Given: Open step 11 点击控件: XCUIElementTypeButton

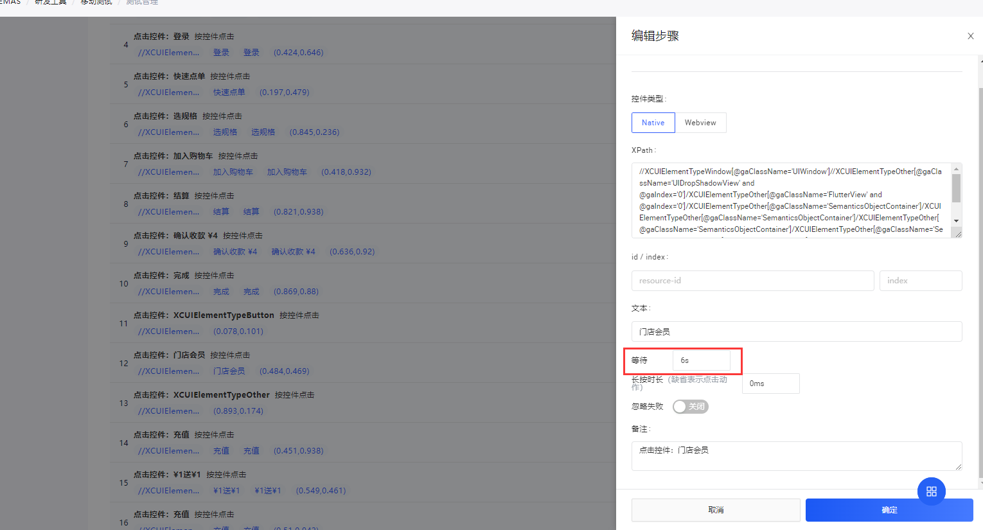Looking at the screenshot, I should click(x=363, y=323).
